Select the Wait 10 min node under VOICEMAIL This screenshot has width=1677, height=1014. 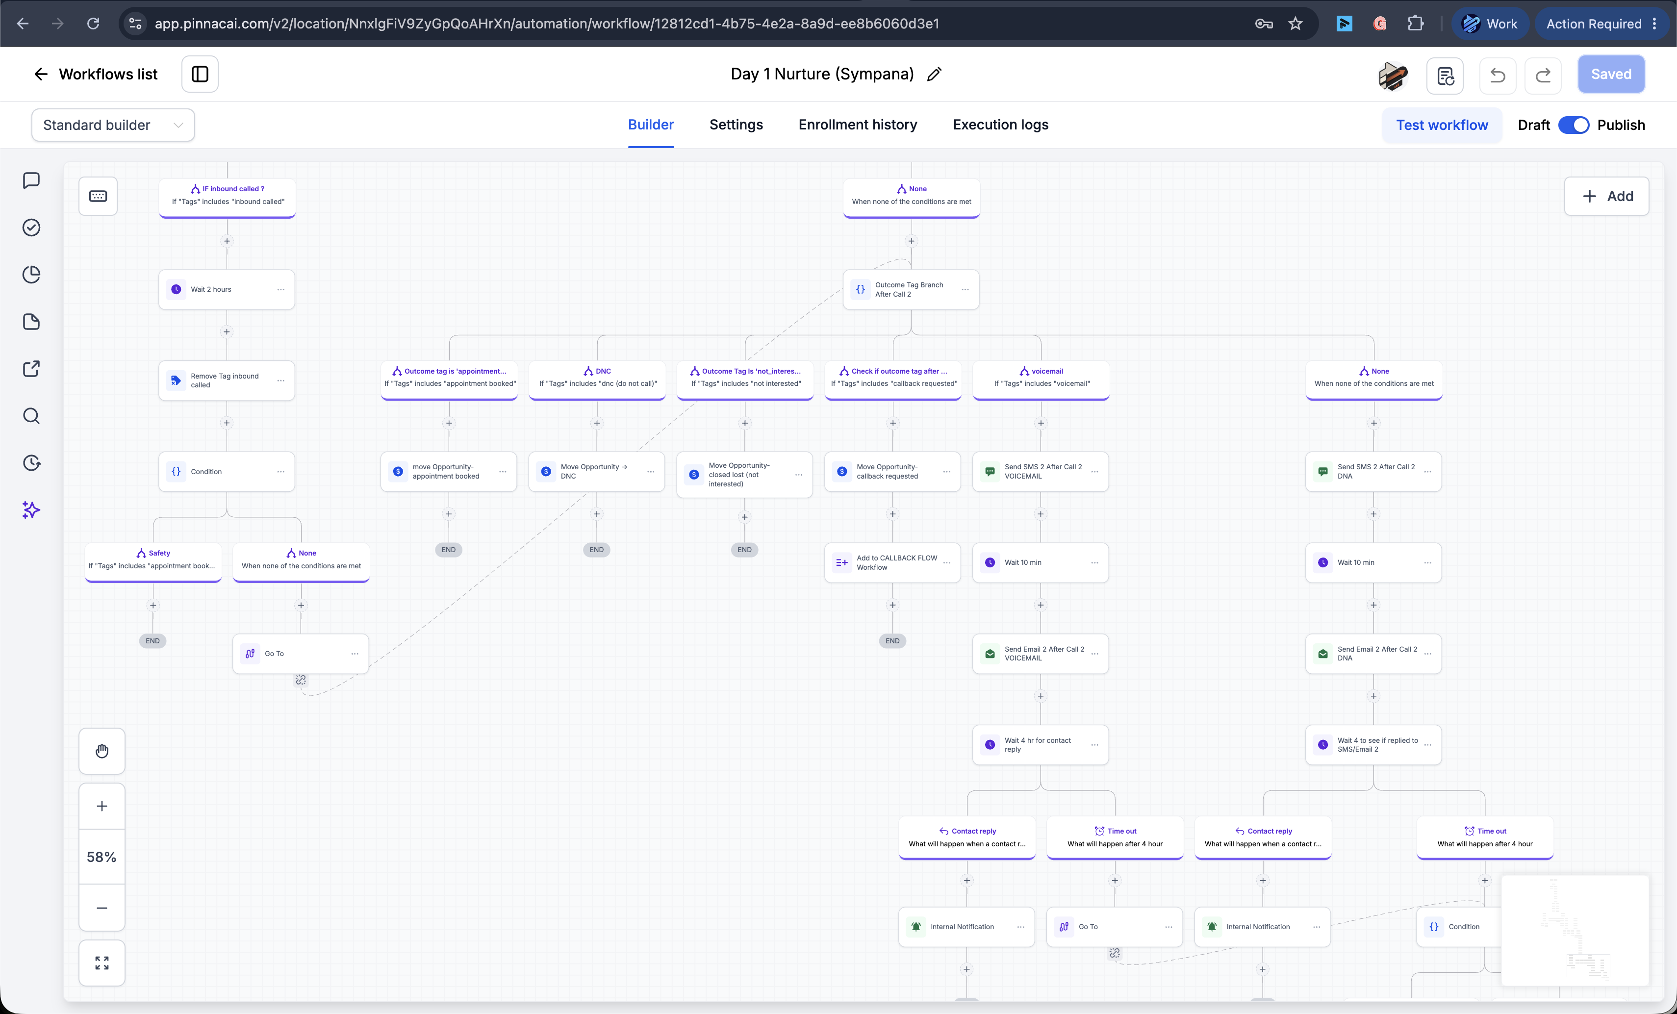(x=1040, y=563)
